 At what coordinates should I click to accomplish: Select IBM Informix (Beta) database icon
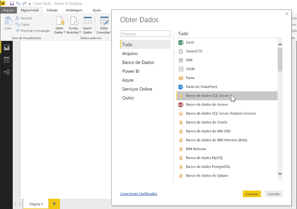[x=181, y=140]
